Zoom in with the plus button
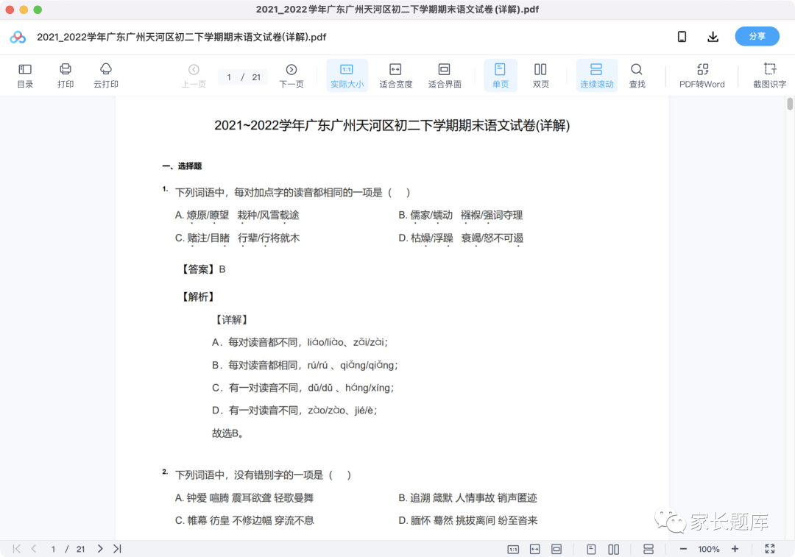Image resolution: width=795 pixels, height=557 pixels. pyautogui.click(x=735, y=549)
